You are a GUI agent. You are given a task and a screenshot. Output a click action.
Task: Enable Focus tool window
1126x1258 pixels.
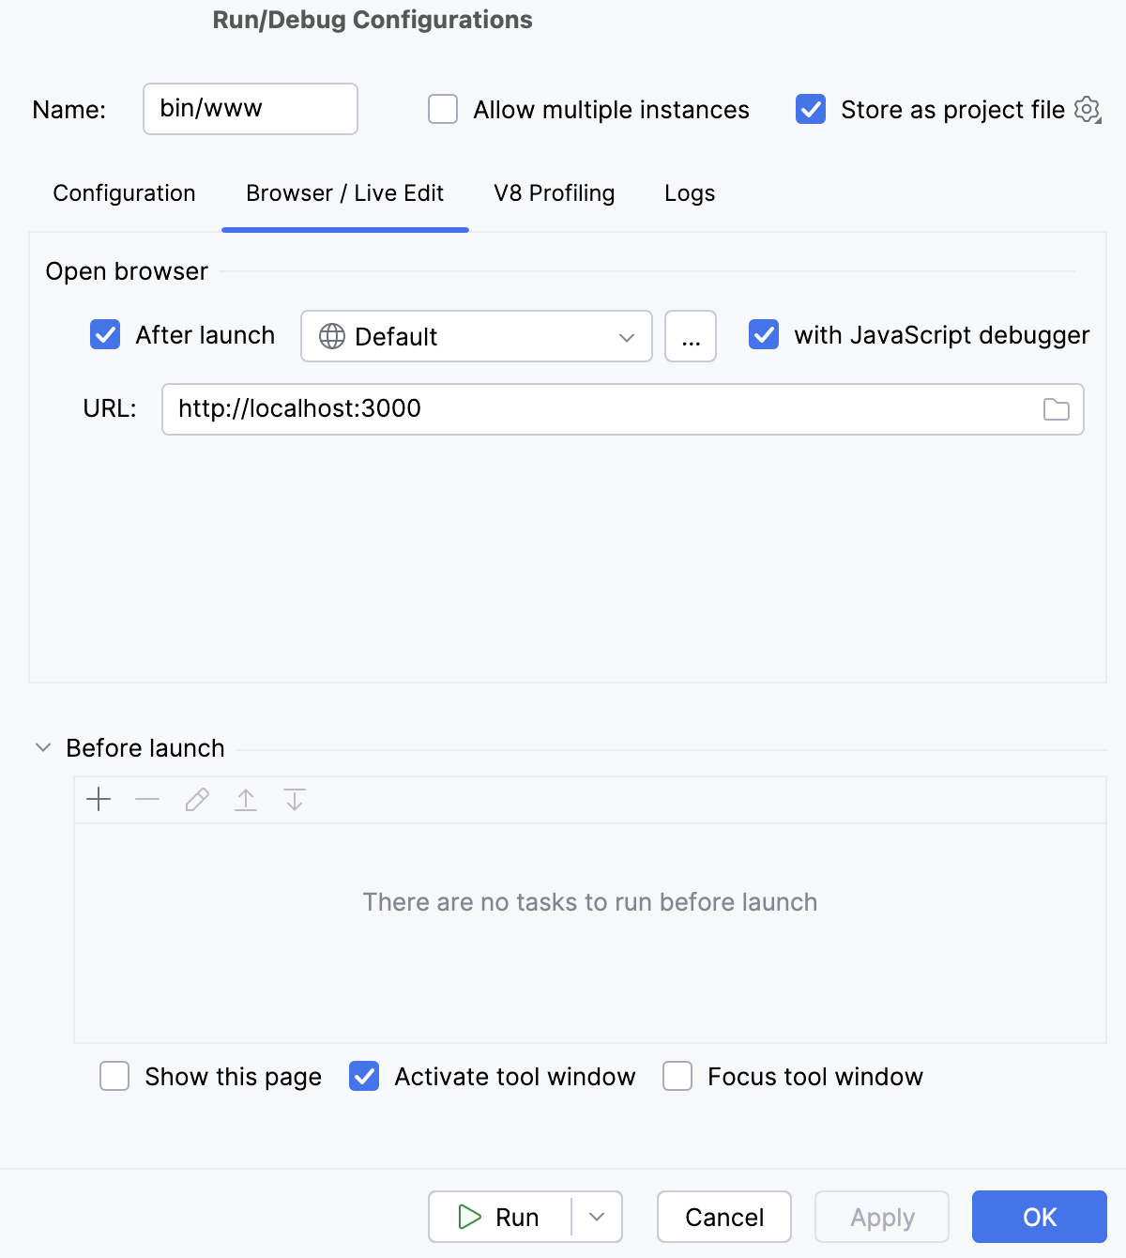tap(677, 1076)
